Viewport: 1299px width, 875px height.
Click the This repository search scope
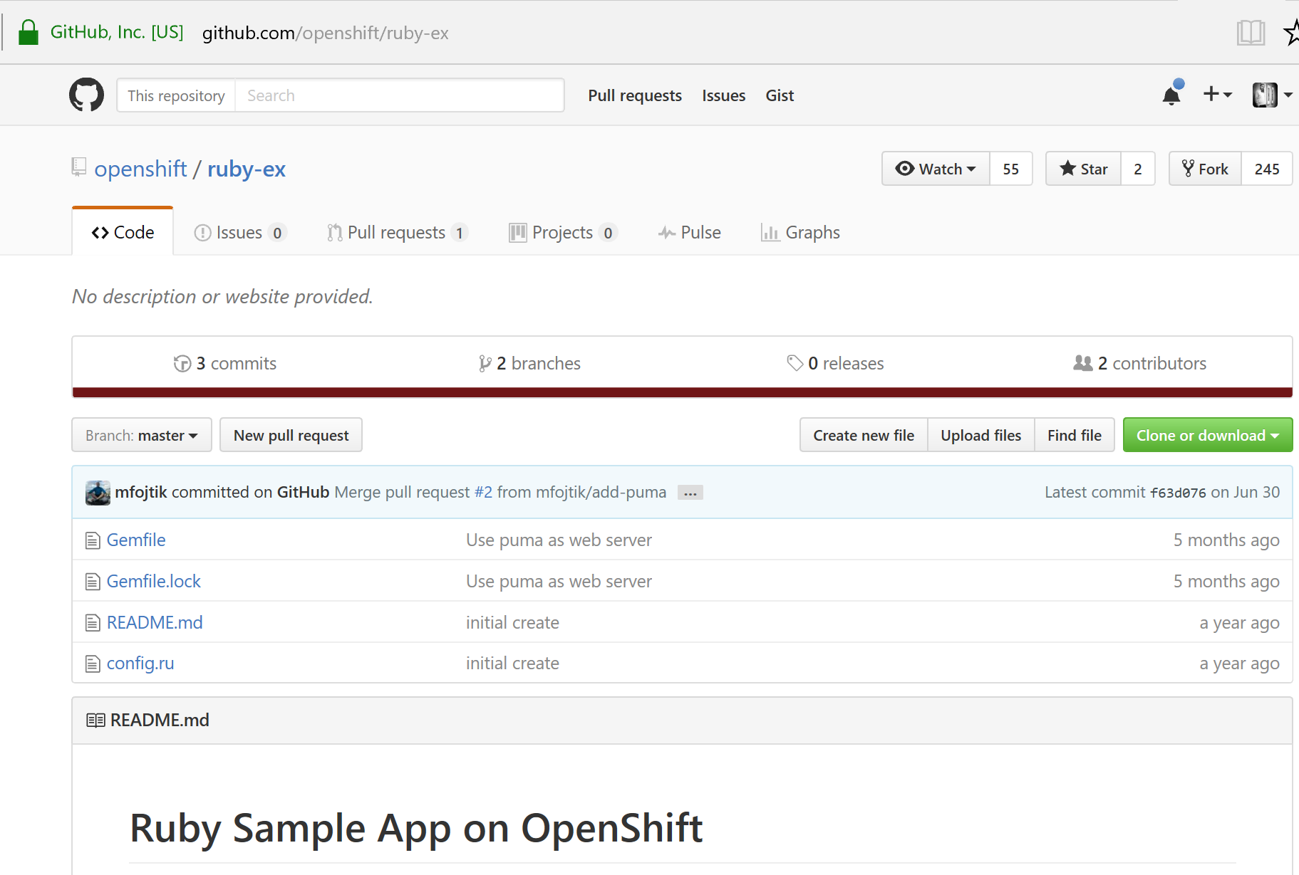click(176, 95)
